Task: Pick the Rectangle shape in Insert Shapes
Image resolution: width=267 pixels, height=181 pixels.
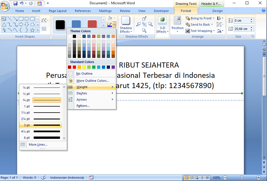Action: click(x=21, y=19)
